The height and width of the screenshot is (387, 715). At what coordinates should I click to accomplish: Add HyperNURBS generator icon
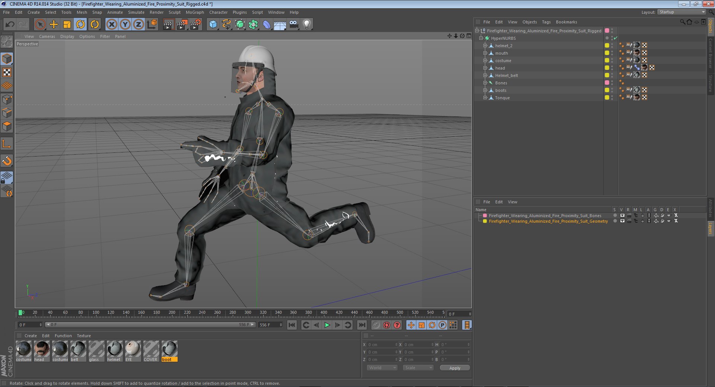240,25
